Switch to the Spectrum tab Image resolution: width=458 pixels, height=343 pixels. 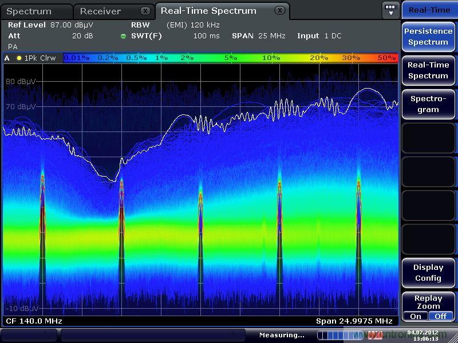pyautogui.click(x=30, y=11)
